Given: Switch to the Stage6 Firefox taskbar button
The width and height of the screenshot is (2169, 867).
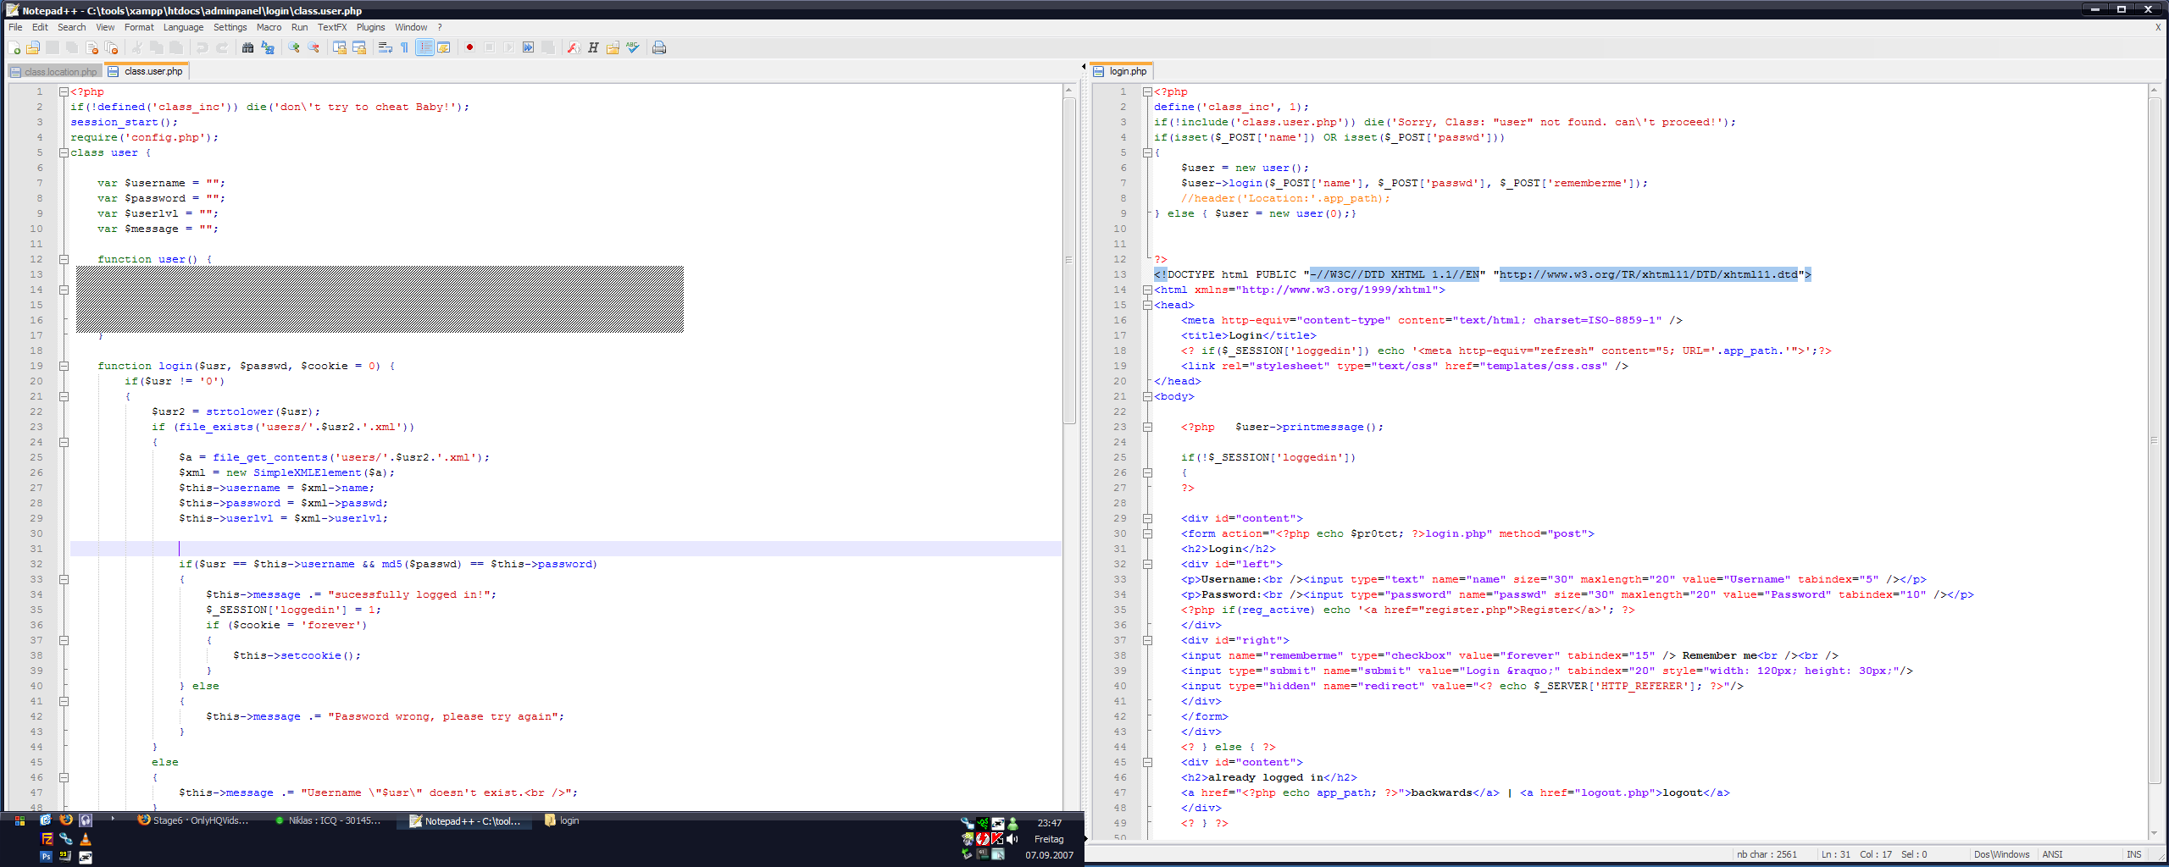Looking at the screenshot, I should coord(193,820).
